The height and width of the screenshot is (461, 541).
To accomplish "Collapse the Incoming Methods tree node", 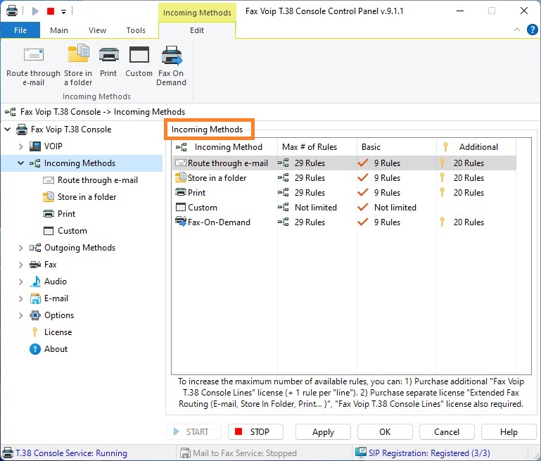I will point(20,163).
